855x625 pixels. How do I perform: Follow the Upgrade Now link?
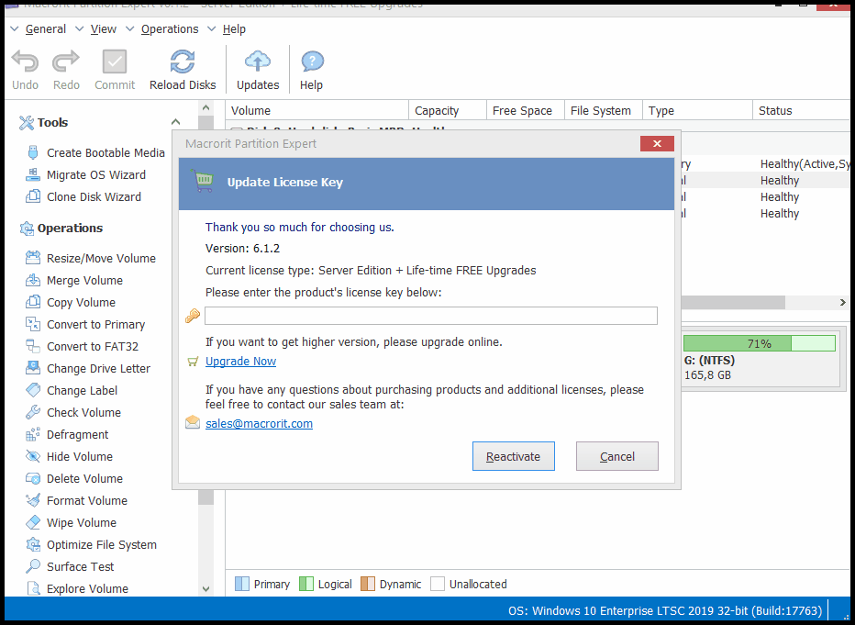click(x=240, y=361)
